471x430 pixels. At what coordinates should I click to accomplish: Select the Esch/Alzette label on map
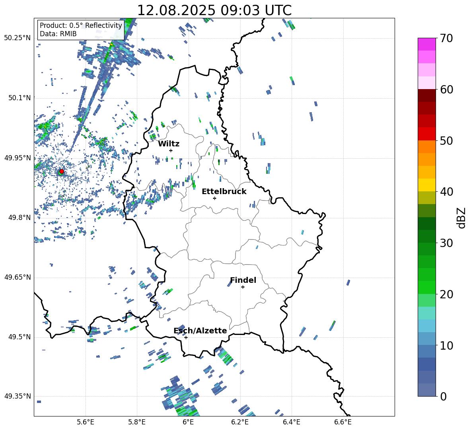coord(200,331)
